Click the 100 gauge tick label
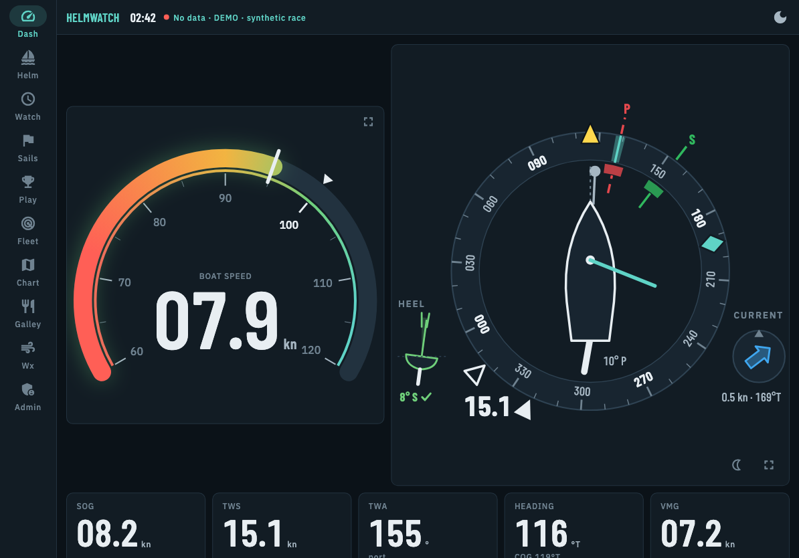This screenshot has height=558, width=799. [x=289, y=225]
